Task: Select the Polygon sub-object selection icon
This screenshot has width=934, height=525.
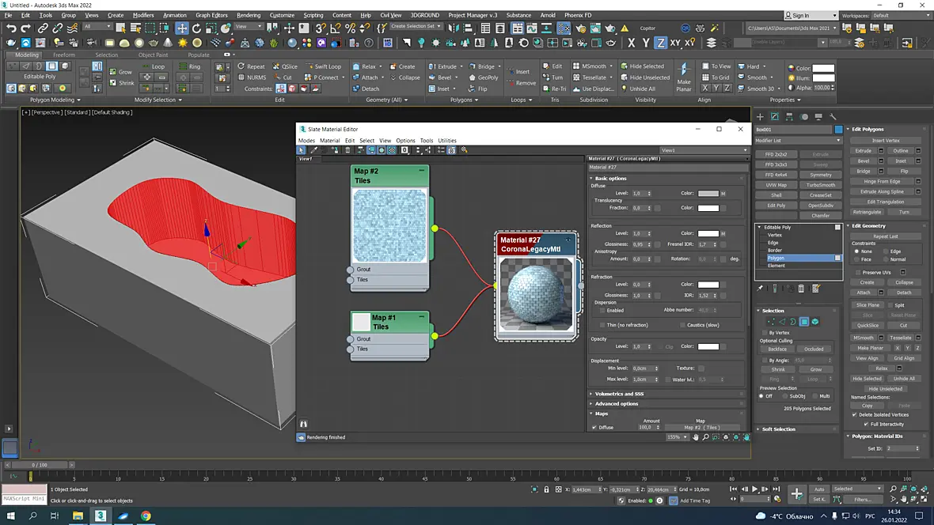Action: 804,322
